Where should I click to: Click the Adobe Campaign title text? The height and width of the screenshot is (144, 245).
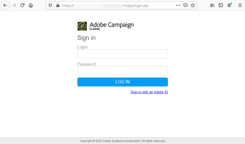112,25
